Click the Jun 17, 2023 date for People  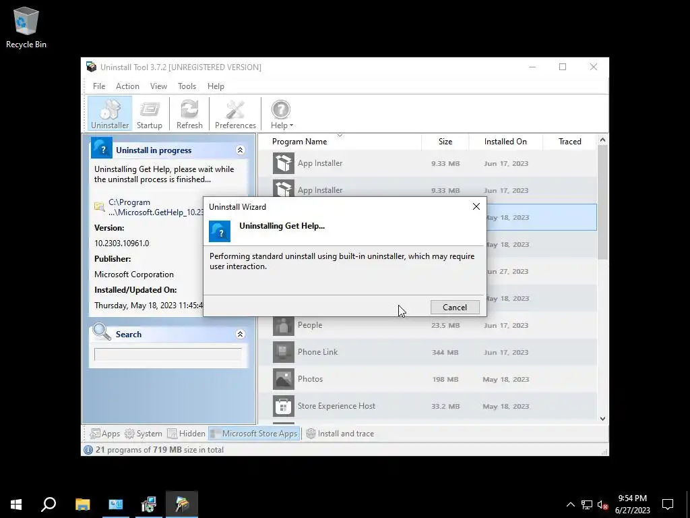pyautogui.click(x=506, y=326)
